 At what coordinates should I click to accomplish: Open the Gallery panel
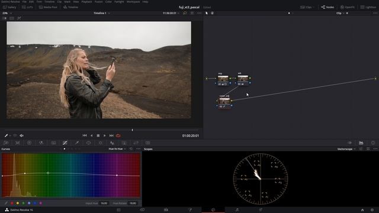pyautogui.click(x=9, y=7)
